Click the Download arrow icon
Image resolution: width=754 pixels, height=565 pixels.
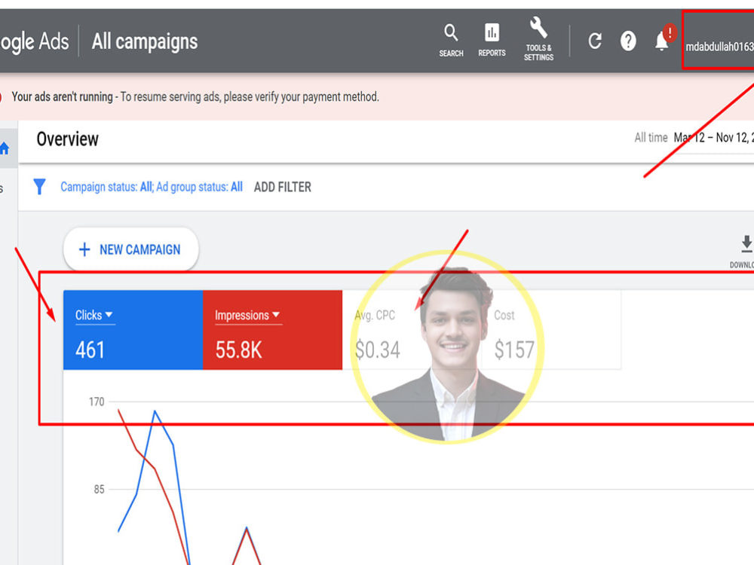tap(746, 243)
